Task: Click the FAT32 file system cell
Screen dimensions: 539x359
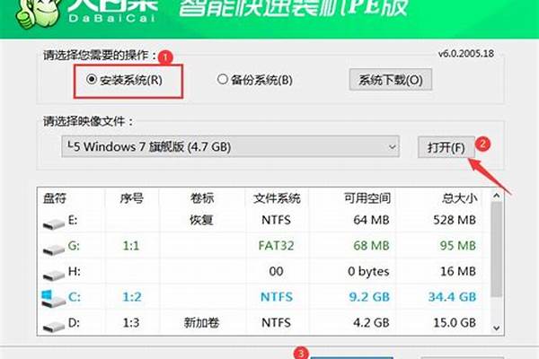Action: click(x=277, y=245)
